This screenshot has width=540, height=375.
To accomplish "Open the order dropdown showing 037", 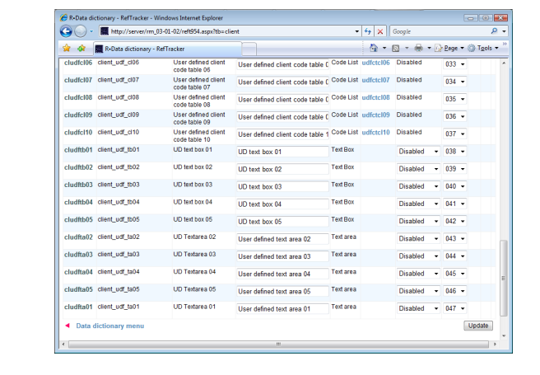I will [454, 134].
